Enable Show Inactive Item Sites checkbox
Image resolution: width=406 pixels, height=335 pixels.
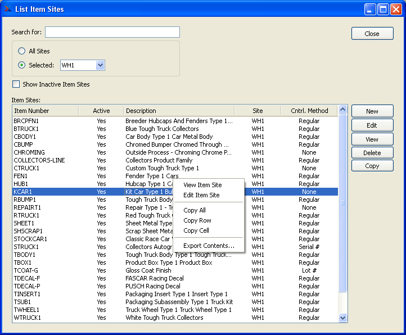[x=16, y=84]
